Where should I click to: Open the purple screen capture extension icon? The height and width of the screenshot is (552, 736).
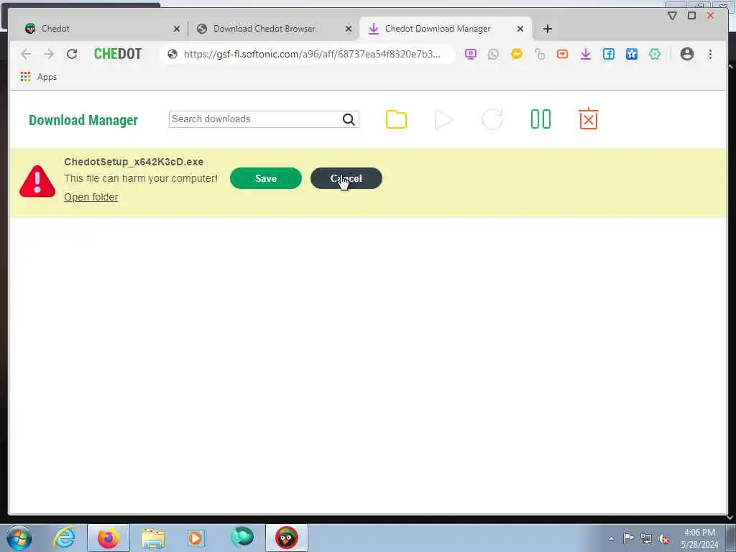click(470, 54)
